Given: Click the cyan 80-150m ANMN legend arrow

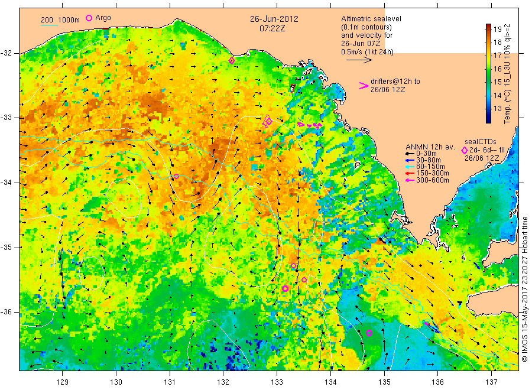Looking at the screenshot, I should (x=410, y=167).
